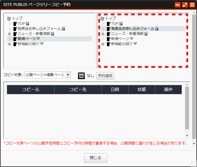Expand ニュース・新着情報 in the left tree

(x=9, y=34)
